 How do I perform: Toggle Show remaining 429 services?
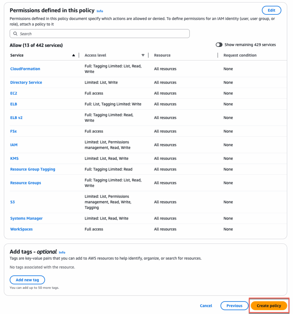coord(219,45)
